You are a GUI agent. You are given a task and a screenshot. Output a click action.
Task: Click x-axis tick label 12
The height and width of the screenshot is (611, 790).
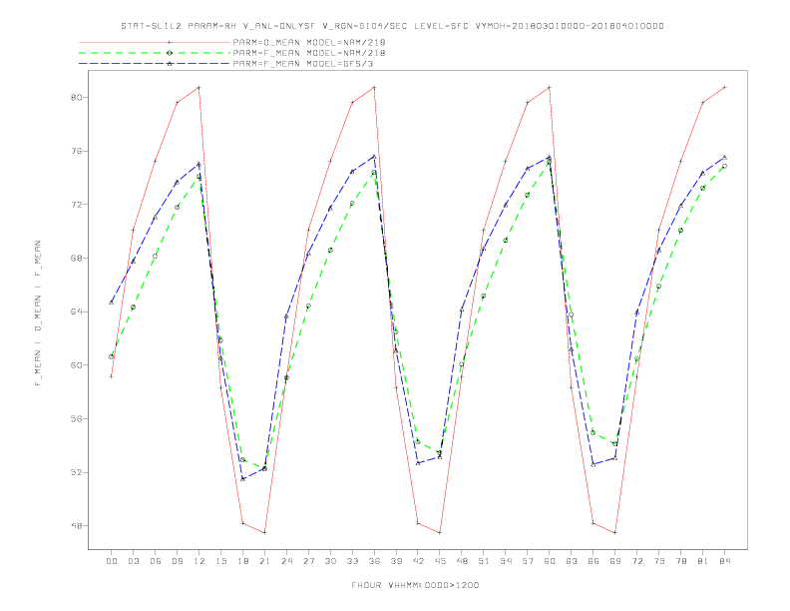(199, 561)
